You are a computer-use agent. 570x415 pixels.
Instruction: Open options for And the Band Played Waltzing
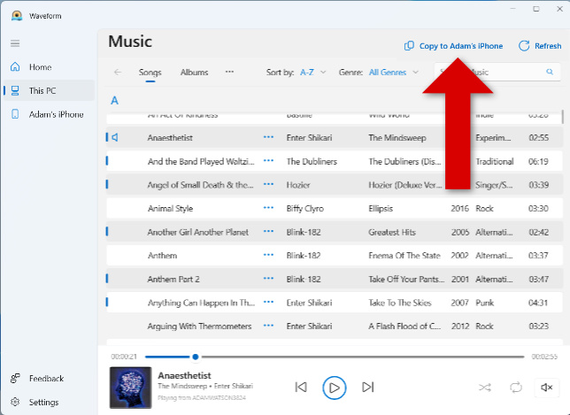click(x=268, y=161)
